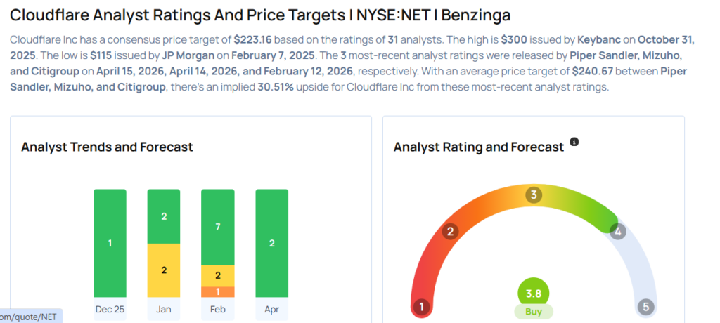Click gauge marker number 4

[x=618, y=231]
